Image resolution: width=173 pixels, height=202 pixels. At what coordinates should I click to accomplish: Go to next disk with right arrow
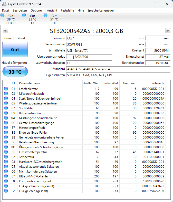tap(168, 31)
